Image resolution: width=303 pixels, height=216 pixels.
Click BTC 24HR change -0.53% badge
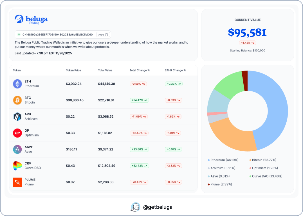point(173,100)
